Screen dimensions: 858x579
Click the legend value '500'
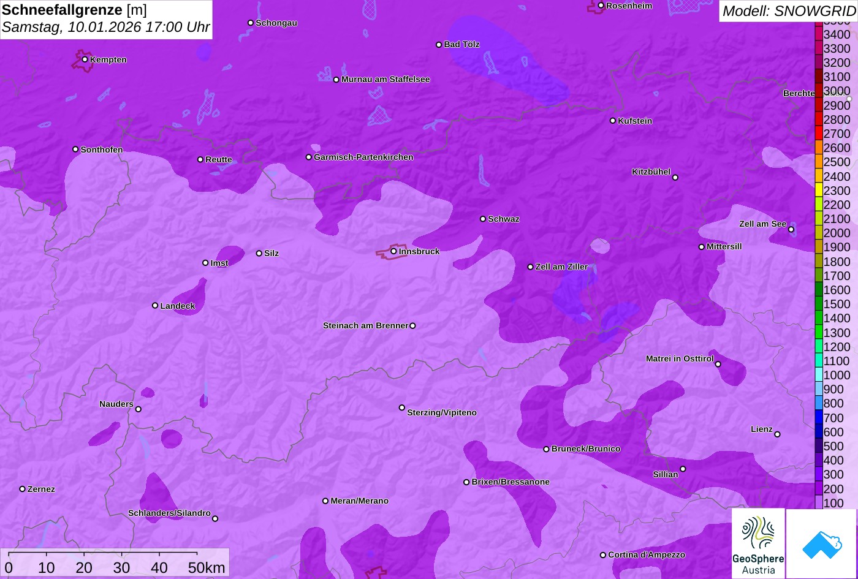click(833, 446)
